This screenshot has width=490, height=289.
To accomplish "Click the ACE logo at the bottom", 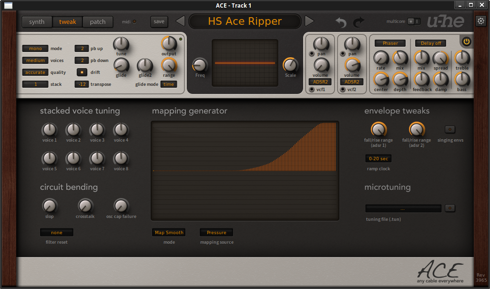I will [440, 271].
